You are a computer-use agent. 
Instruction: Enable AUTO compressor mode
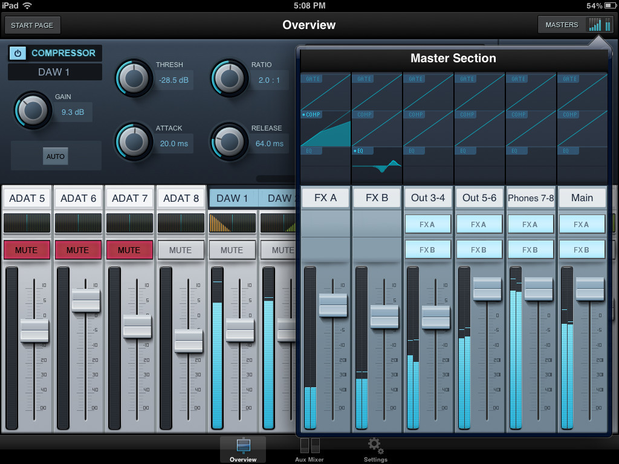pyautogui.click(x=55, y=156)
